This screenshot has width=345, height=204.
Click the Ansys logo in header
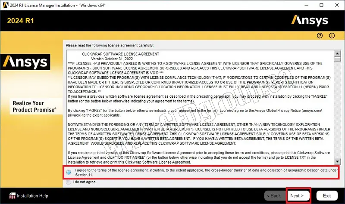point(310,21)
